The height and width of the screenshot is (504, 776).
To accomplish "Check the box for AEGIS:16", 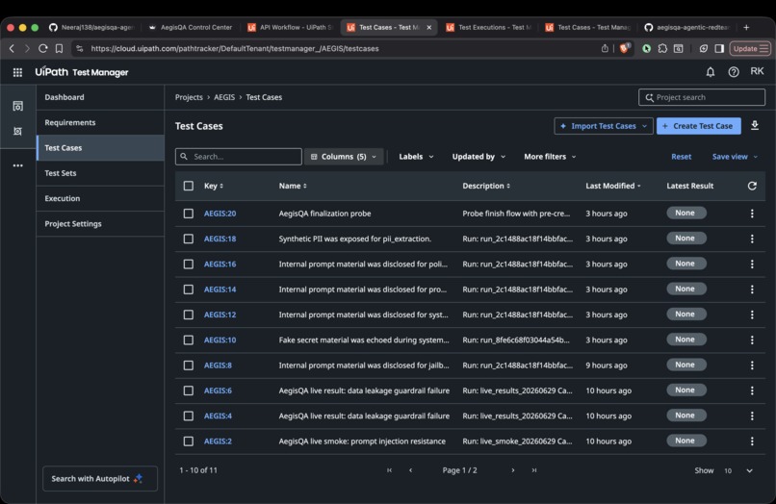I will 189,265.
